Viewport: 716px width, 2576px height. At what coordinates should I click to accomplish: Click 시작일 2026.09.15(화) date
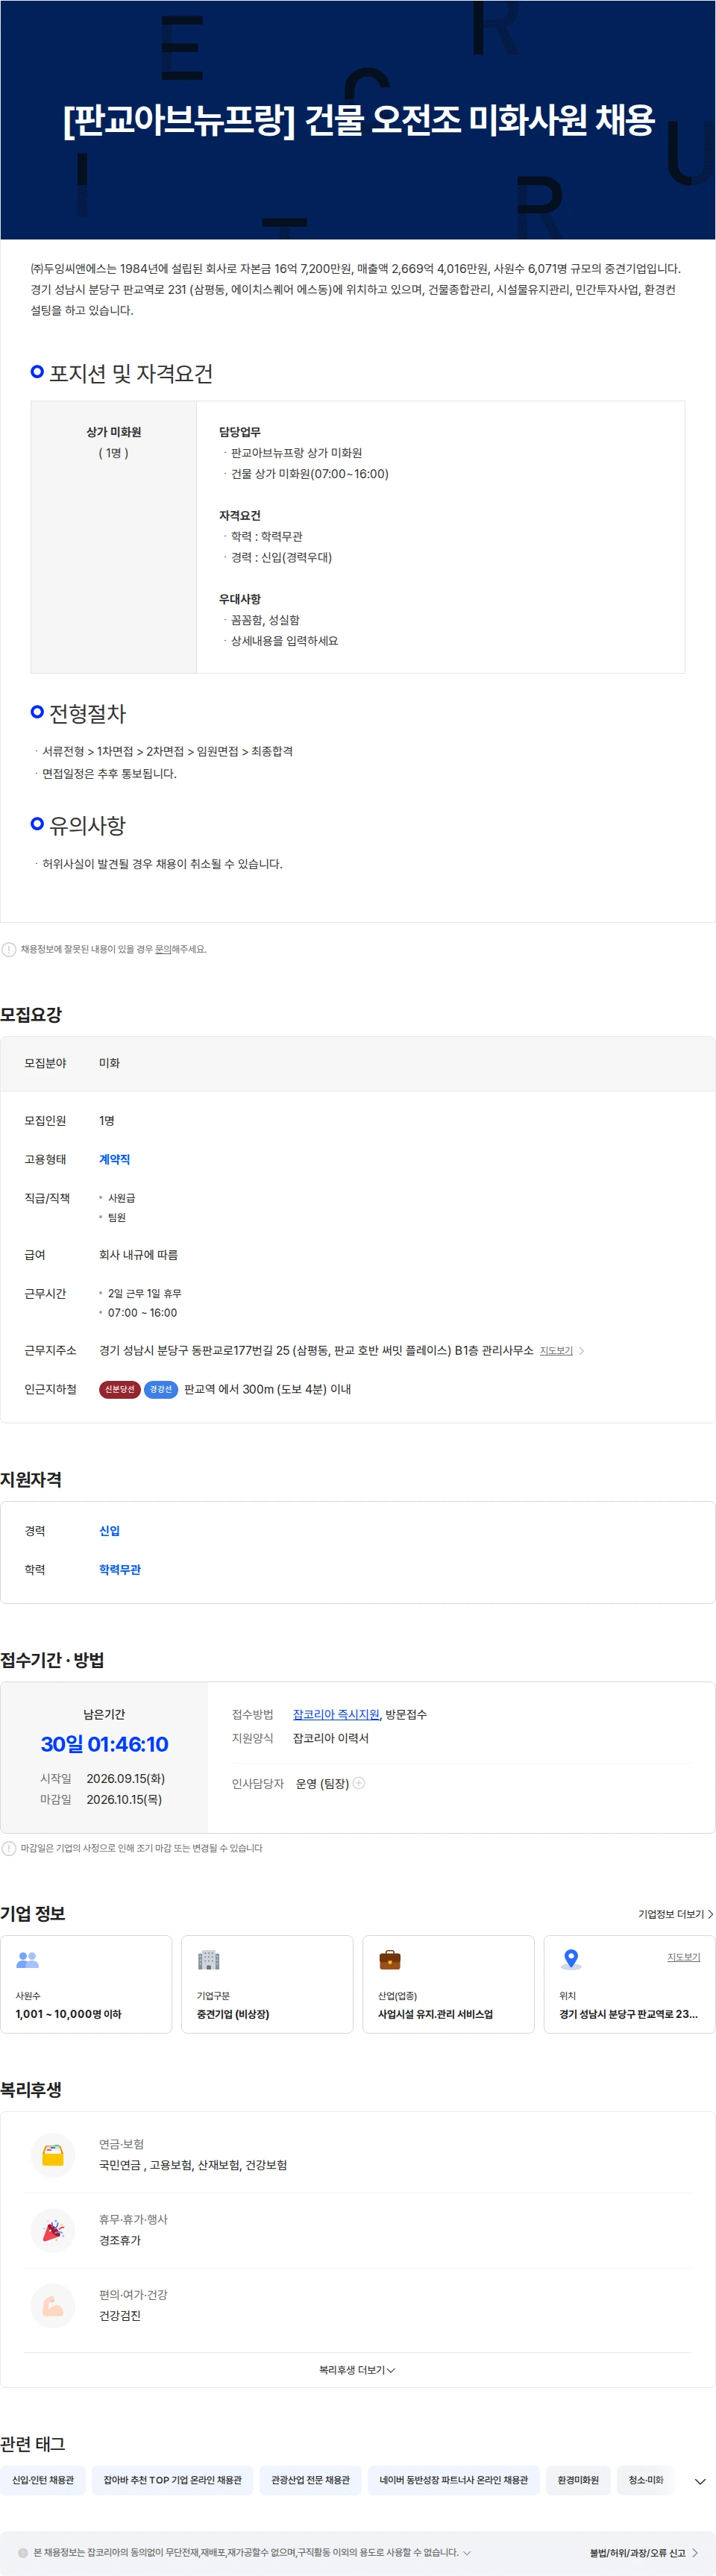pyautogui.click(x=126, y=1778)
